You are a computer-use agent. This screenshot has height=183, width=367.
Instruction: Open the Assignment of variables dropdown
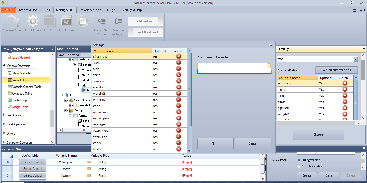[268, 66]
